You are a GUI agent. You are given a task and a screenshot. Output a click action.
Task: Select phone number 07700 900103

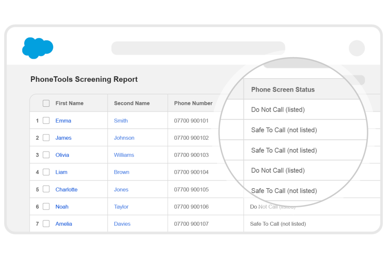click(x=191, y=155)
